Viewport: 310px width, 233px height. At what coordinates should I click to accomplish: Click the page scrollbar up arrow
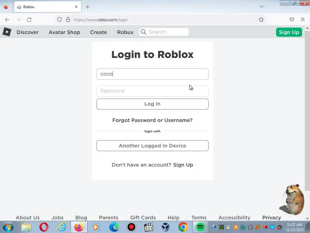tap(308, 28)
